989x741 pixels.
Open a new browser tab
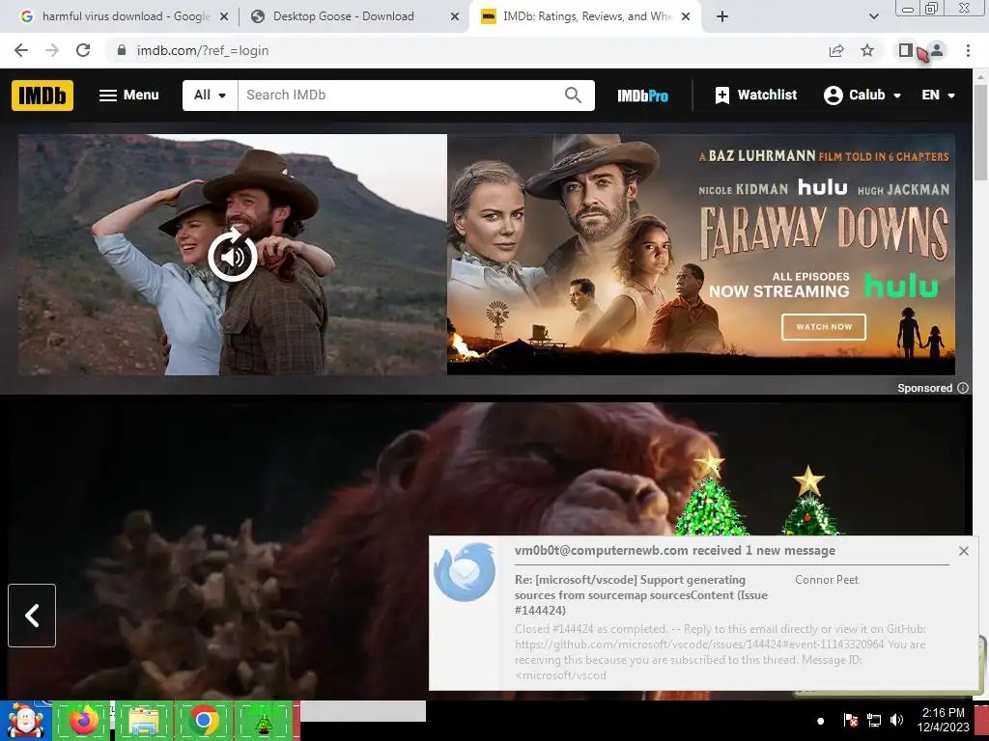[x=722, y=17]
